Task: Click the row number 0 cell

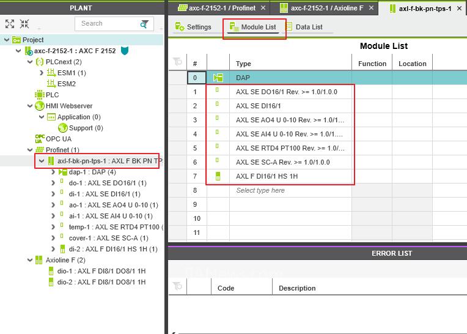Action: (x=196, y=78)
